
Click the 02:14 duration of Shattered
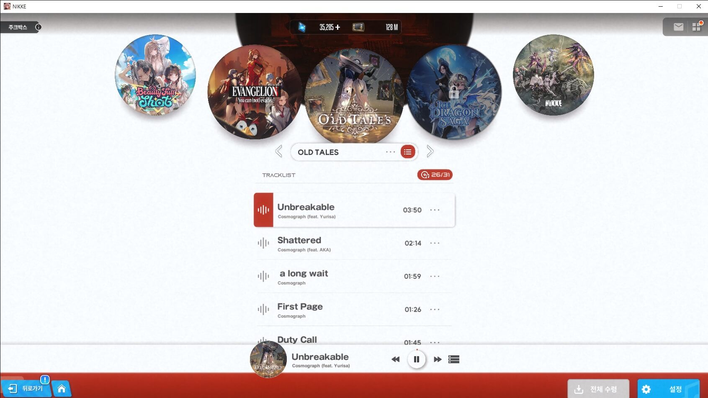click(x=413, y=243)
